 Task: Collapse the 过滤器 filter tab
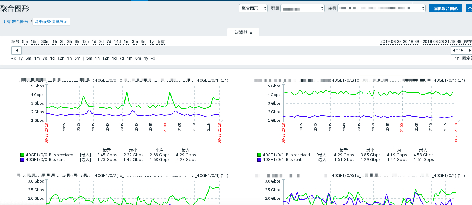coord(243,32)
